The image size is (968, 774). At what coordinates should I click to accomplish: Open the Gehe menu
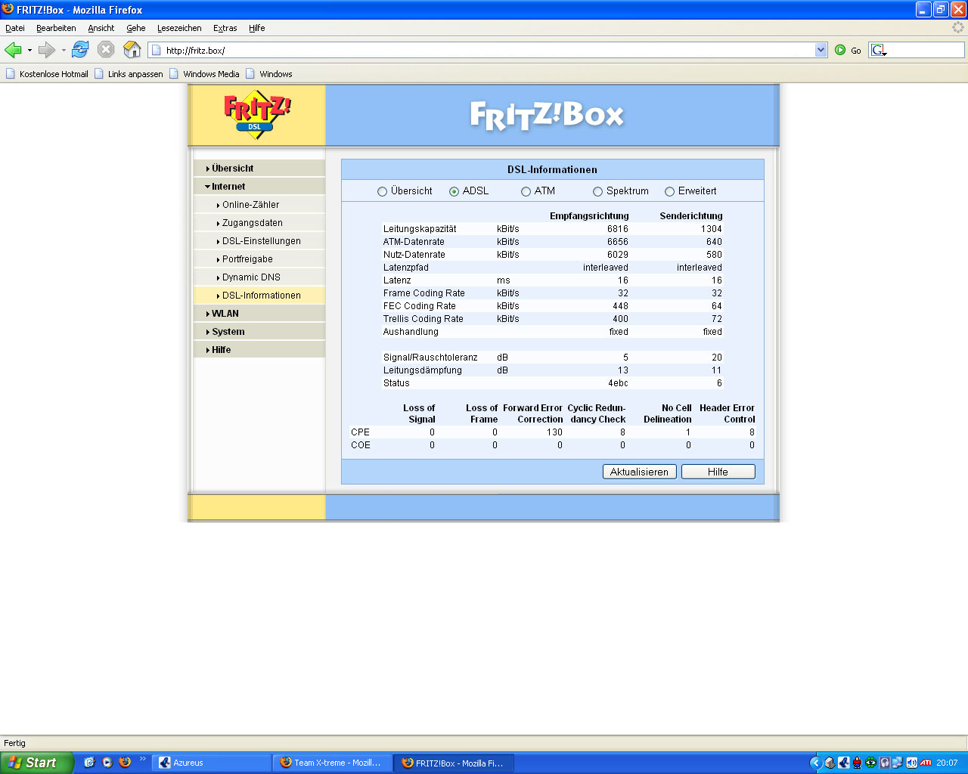click(136, 28)
